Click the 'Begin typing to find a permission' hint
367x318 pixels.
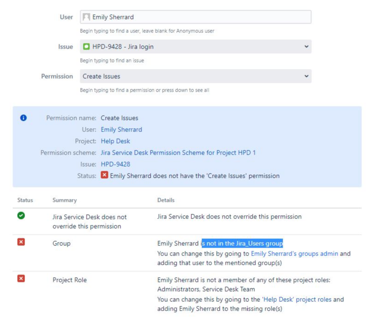[145, 90]
